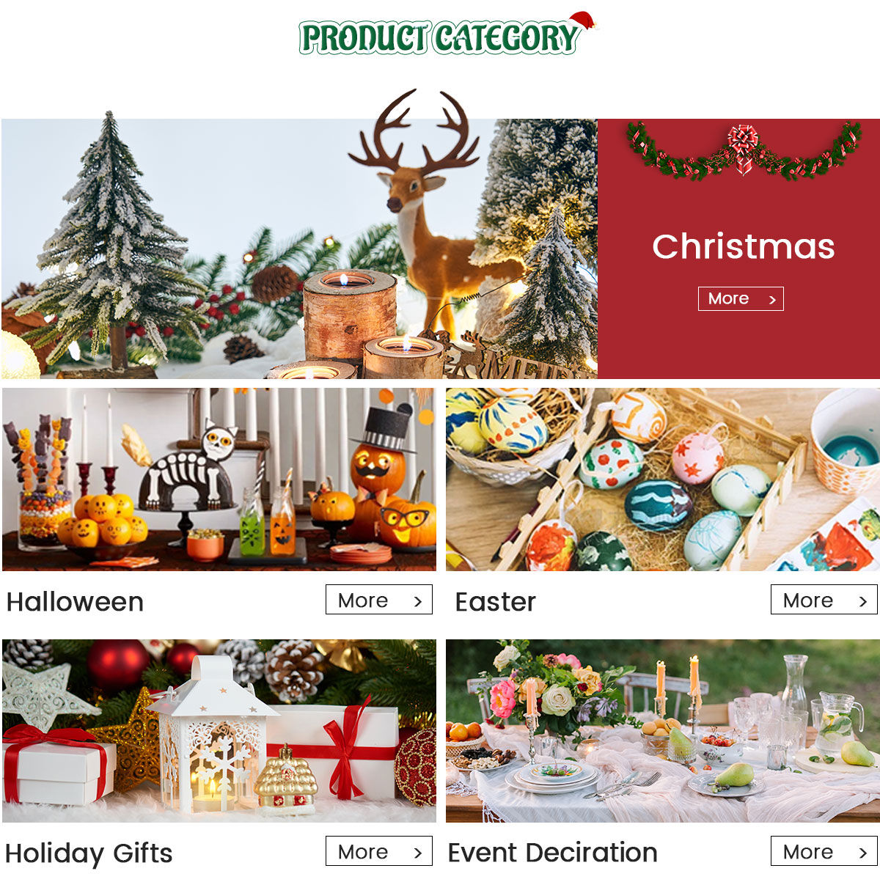
Task: Click the Halloween category title
Action: 75,602
